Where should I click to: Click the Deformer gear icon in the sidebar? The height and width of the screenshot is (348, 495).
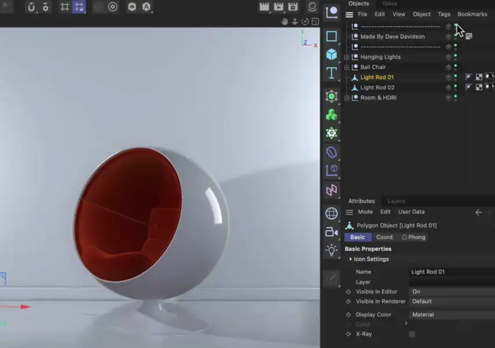[332, 133]
